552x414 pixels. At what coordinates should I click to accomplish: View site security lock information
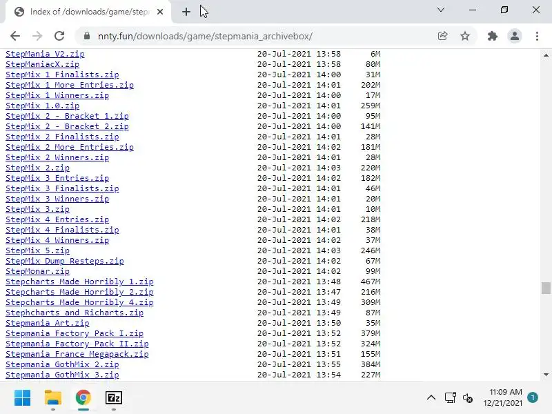(87, 36)
